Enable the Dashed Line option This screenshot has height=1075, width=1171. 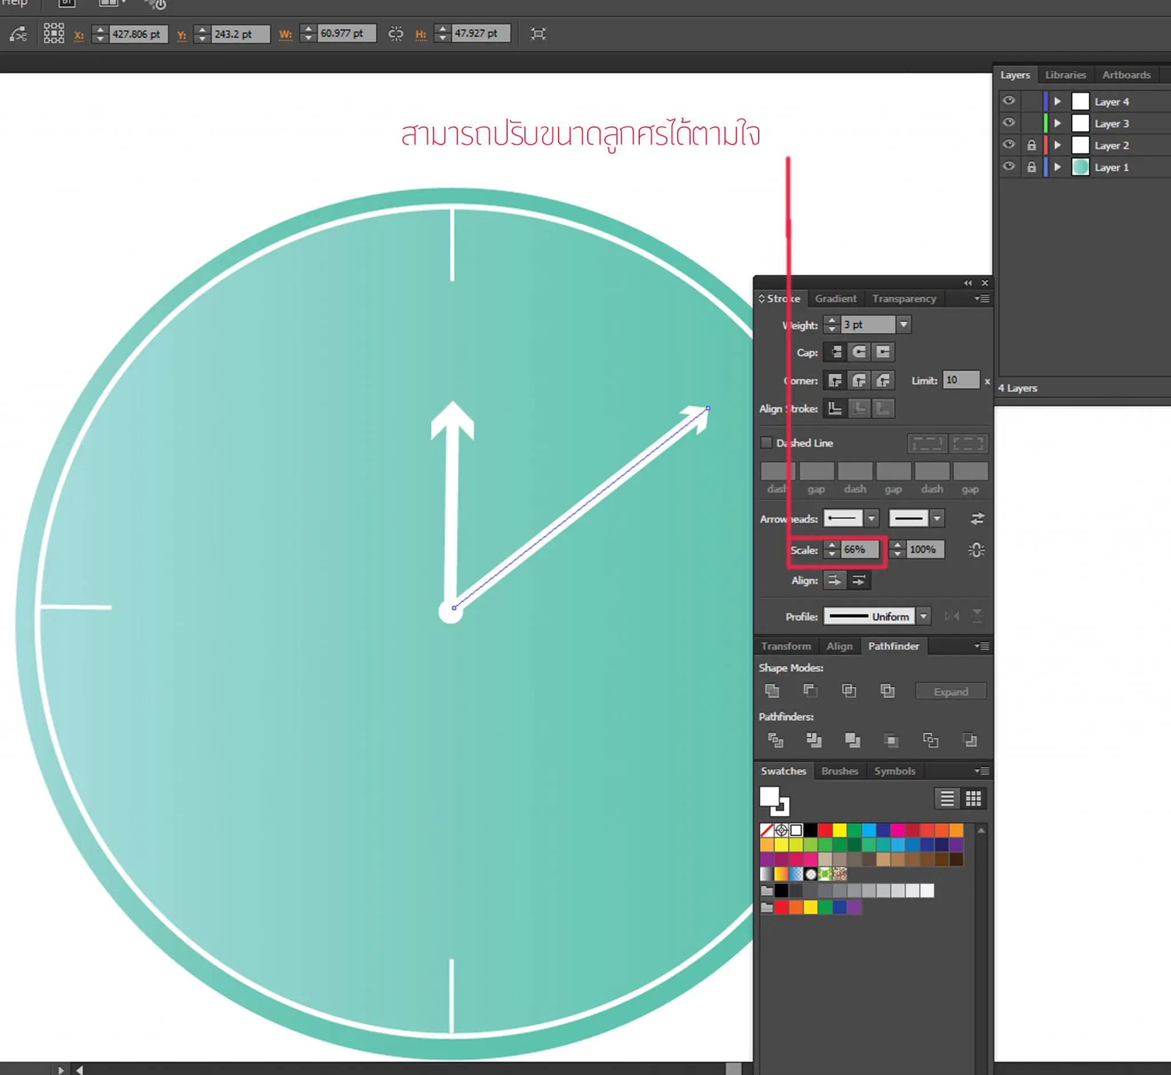[767, 443]
